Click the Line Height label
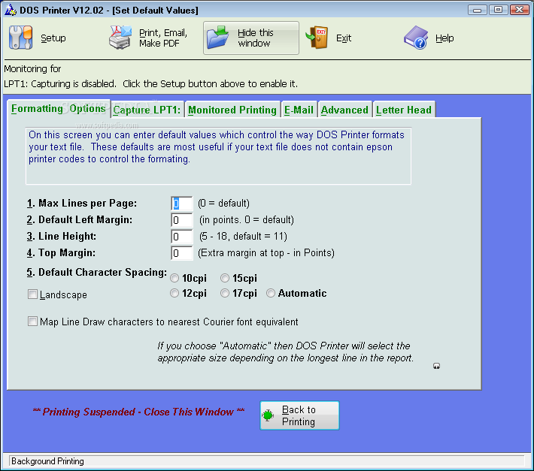The width and height of the screenshot is (534, 471). coord(62,236)
